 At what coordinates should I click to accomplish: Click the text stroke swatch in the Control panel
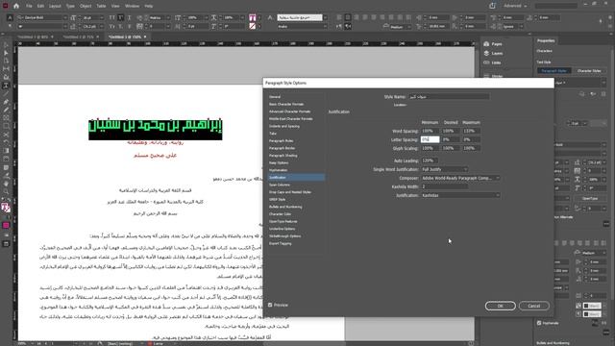(252, 26)
